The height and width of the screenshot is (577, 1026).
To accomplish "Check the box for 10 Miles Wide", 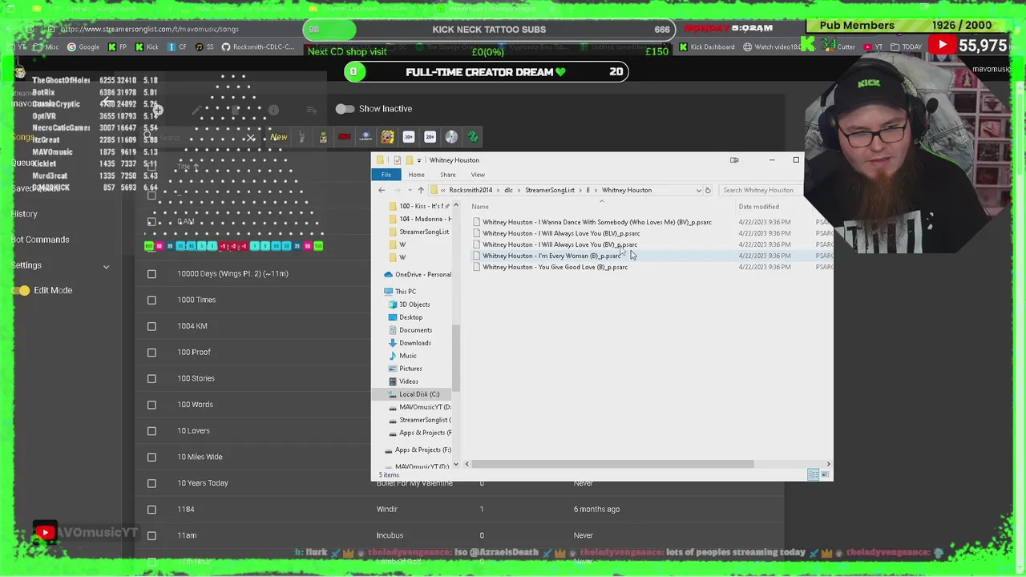I will [x=151, y=457].
